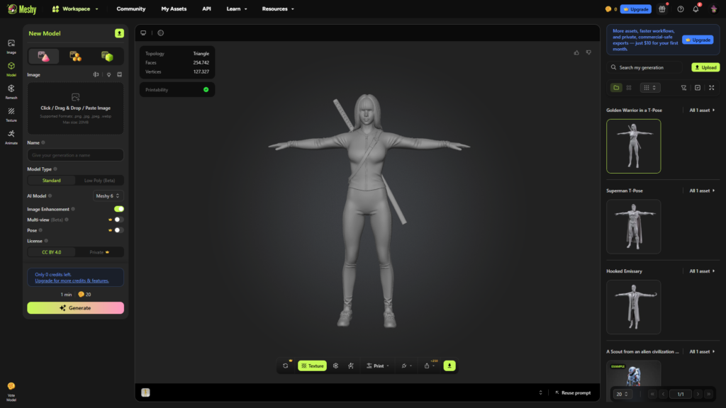Select the Superman T-Pose thumbnail
Viewport: 726px width, 408px height.
tap(633, 226)
